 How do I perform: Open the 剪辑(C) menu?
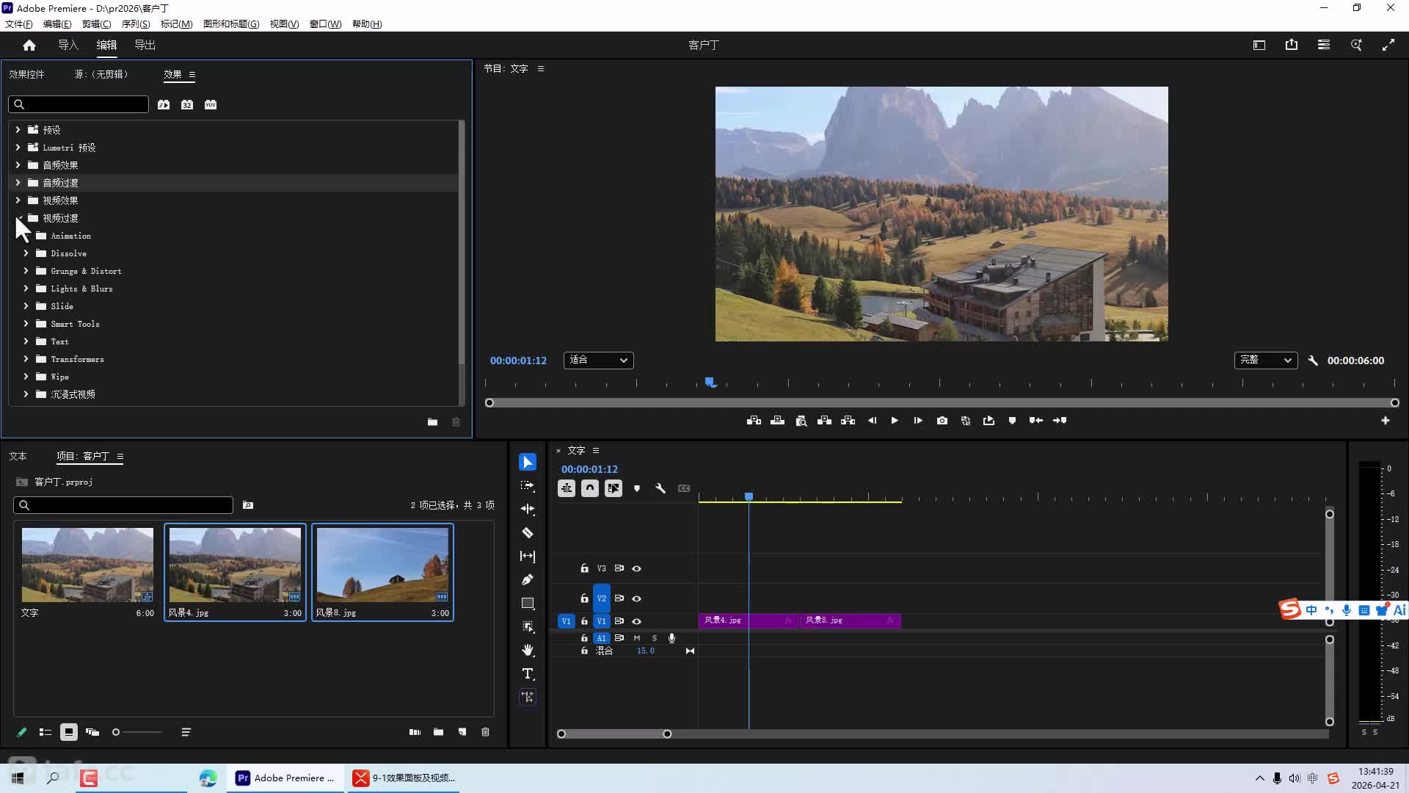coord(96,23)
